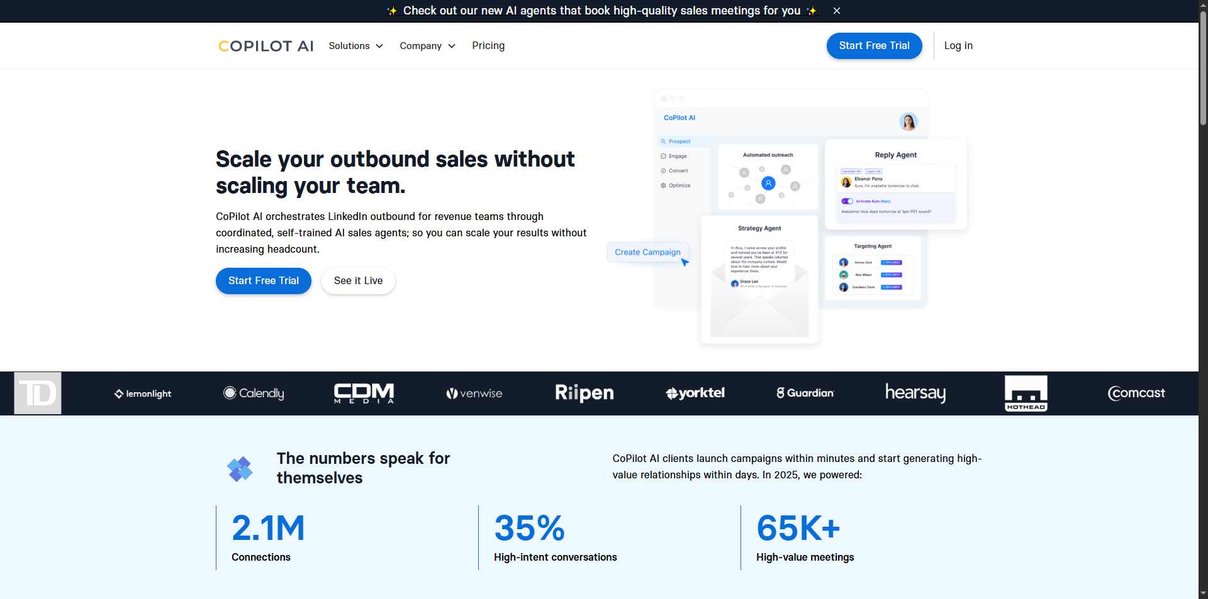
Task: Close the announcement banner with the X
Action: click(x=836, y=11)
